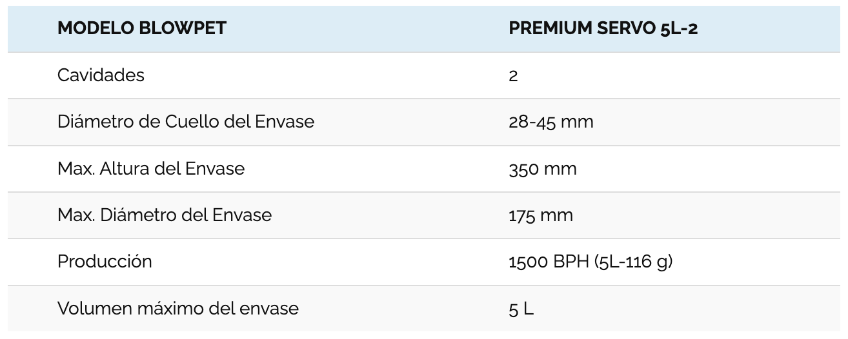
Task: Select the Volumen máximo del envase label
Action: [x=178, y=309]
